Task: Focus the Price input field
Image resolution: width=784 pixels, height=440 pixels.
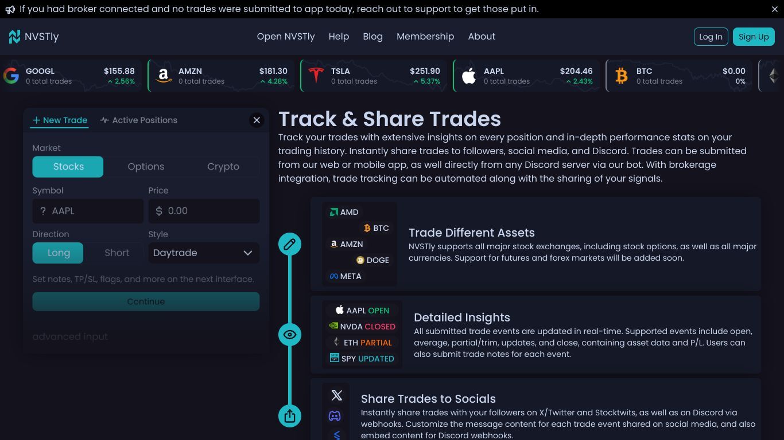Action: 204,211
